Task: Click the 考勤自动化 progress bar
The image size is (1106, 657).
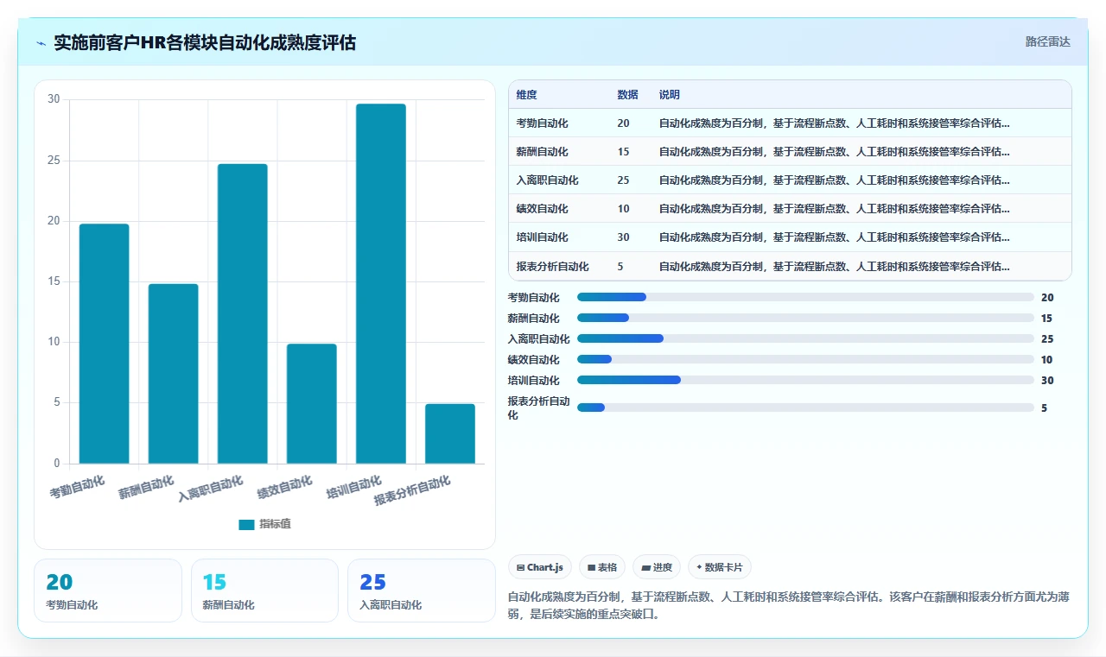Action: tap(805, 297)
